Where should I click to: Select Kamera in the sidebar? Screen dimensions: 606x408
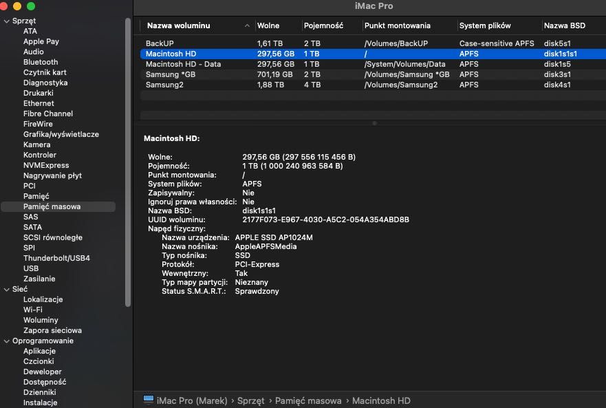coord(36,144)
